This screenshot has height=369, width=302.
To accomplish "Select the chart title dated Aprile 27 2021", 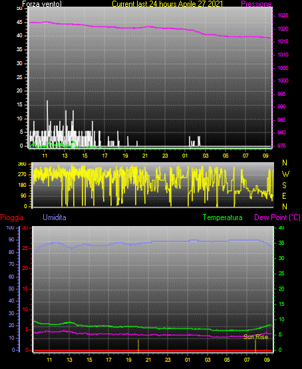I will click(x=167, y=4).
